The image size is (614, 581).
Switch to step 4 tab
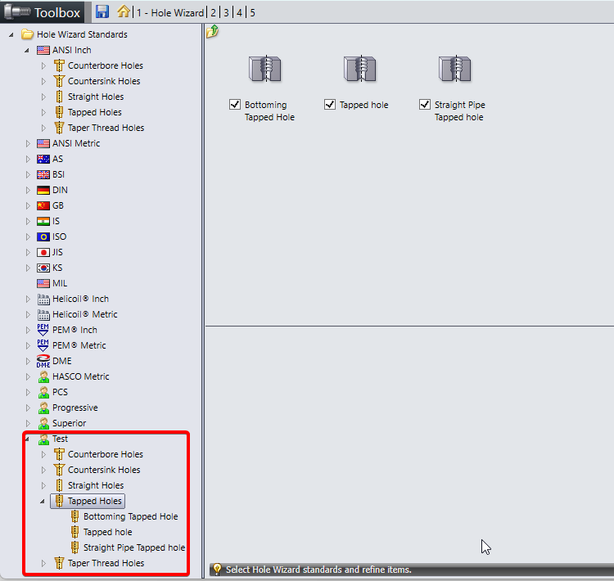(239, 13)
